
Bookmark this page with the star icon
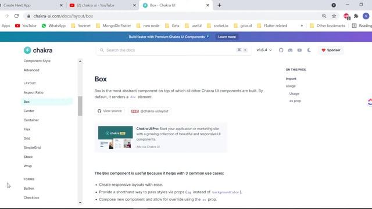pyautogui.click(x=334, y=16)
